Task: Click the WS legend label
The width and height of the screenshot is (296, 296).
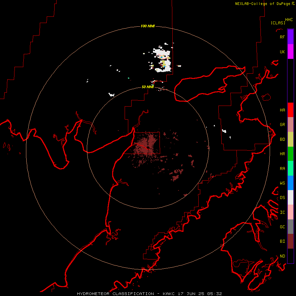Action: point(282,183)
